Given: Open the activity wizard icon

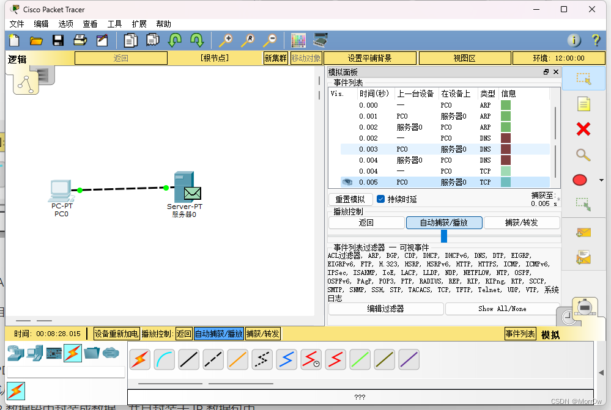Looking at the screenshot, I should [102, 40].
